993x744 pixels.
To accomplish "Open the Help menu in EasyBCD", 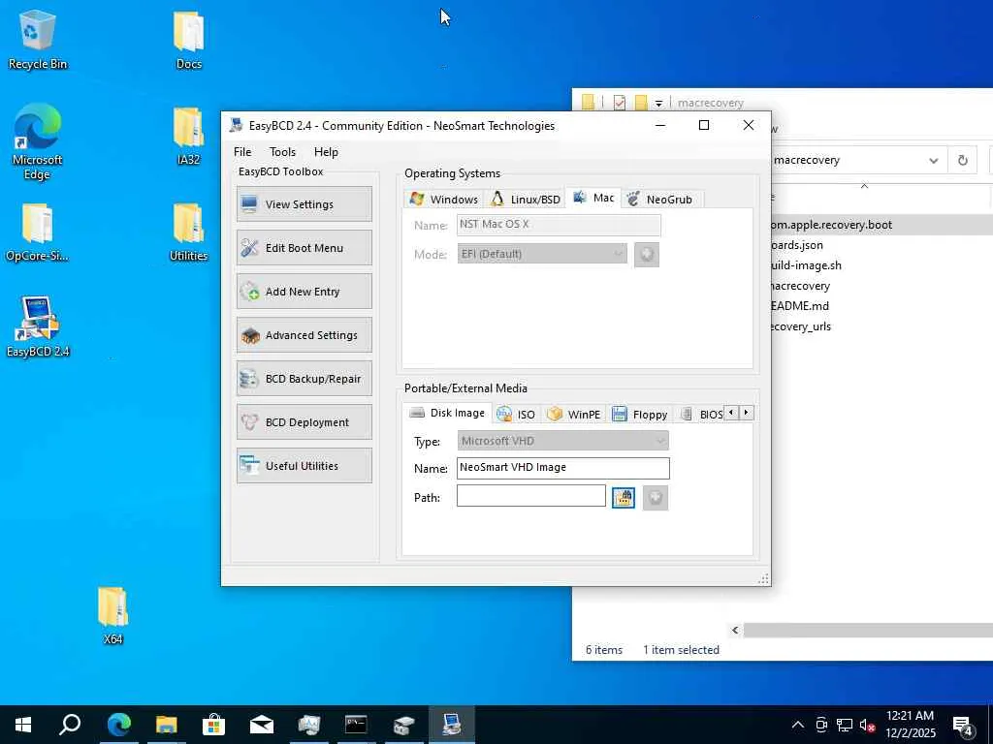I will tap(326, 152).
